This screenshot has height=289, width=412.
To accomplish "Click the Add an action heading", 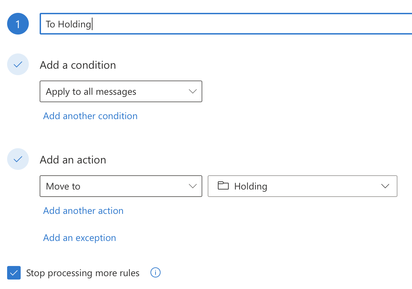I will 73,160.
